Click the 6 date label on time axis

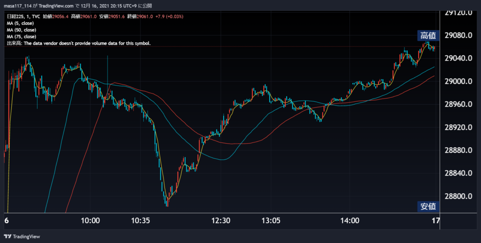(7, 220)
